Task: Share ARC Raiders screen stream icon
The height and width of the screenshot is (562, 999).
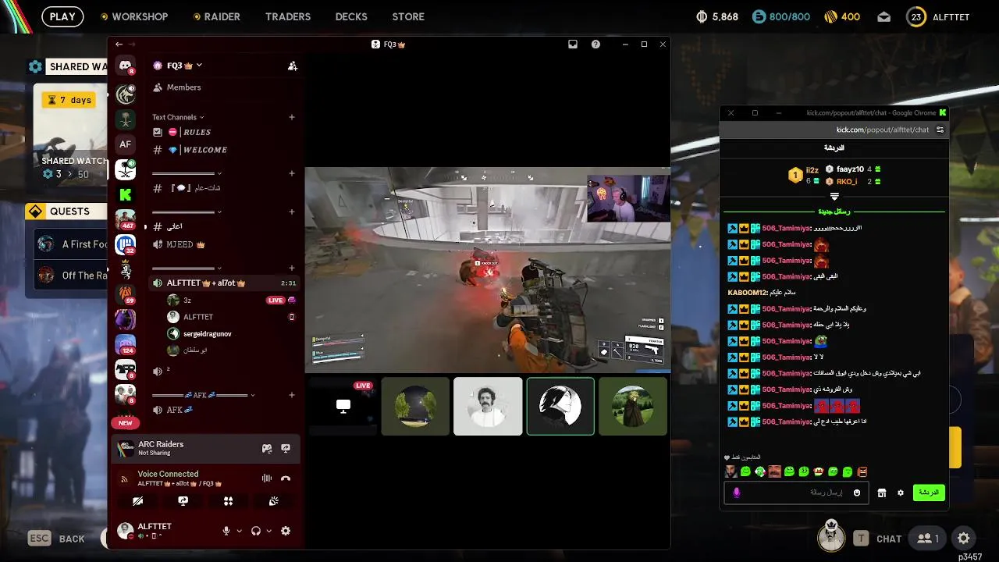Action: tap(286, 448)
